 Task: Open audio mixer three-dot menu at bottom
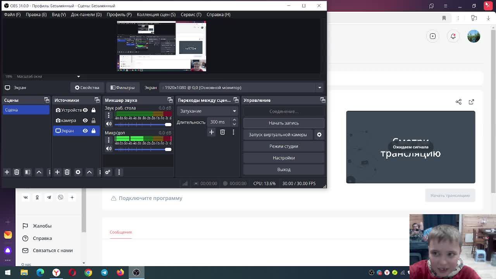[x=119, y=172]
